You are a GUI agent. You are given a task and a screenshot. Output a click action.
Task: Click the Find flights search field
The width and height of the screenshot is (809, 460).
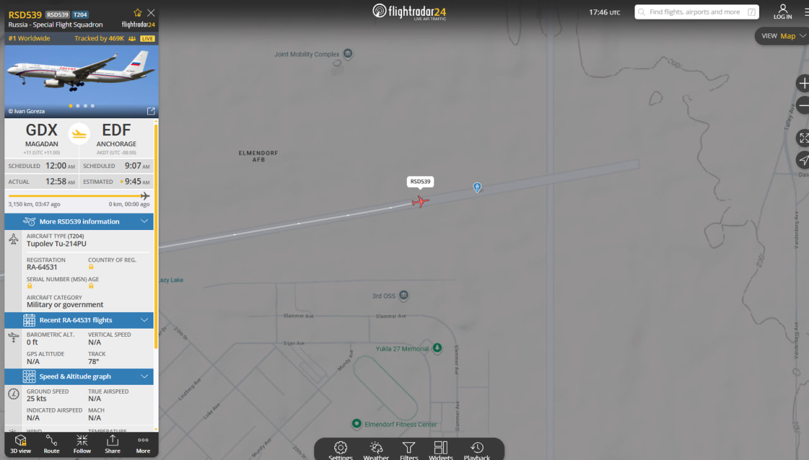click(x=696, y=12)
